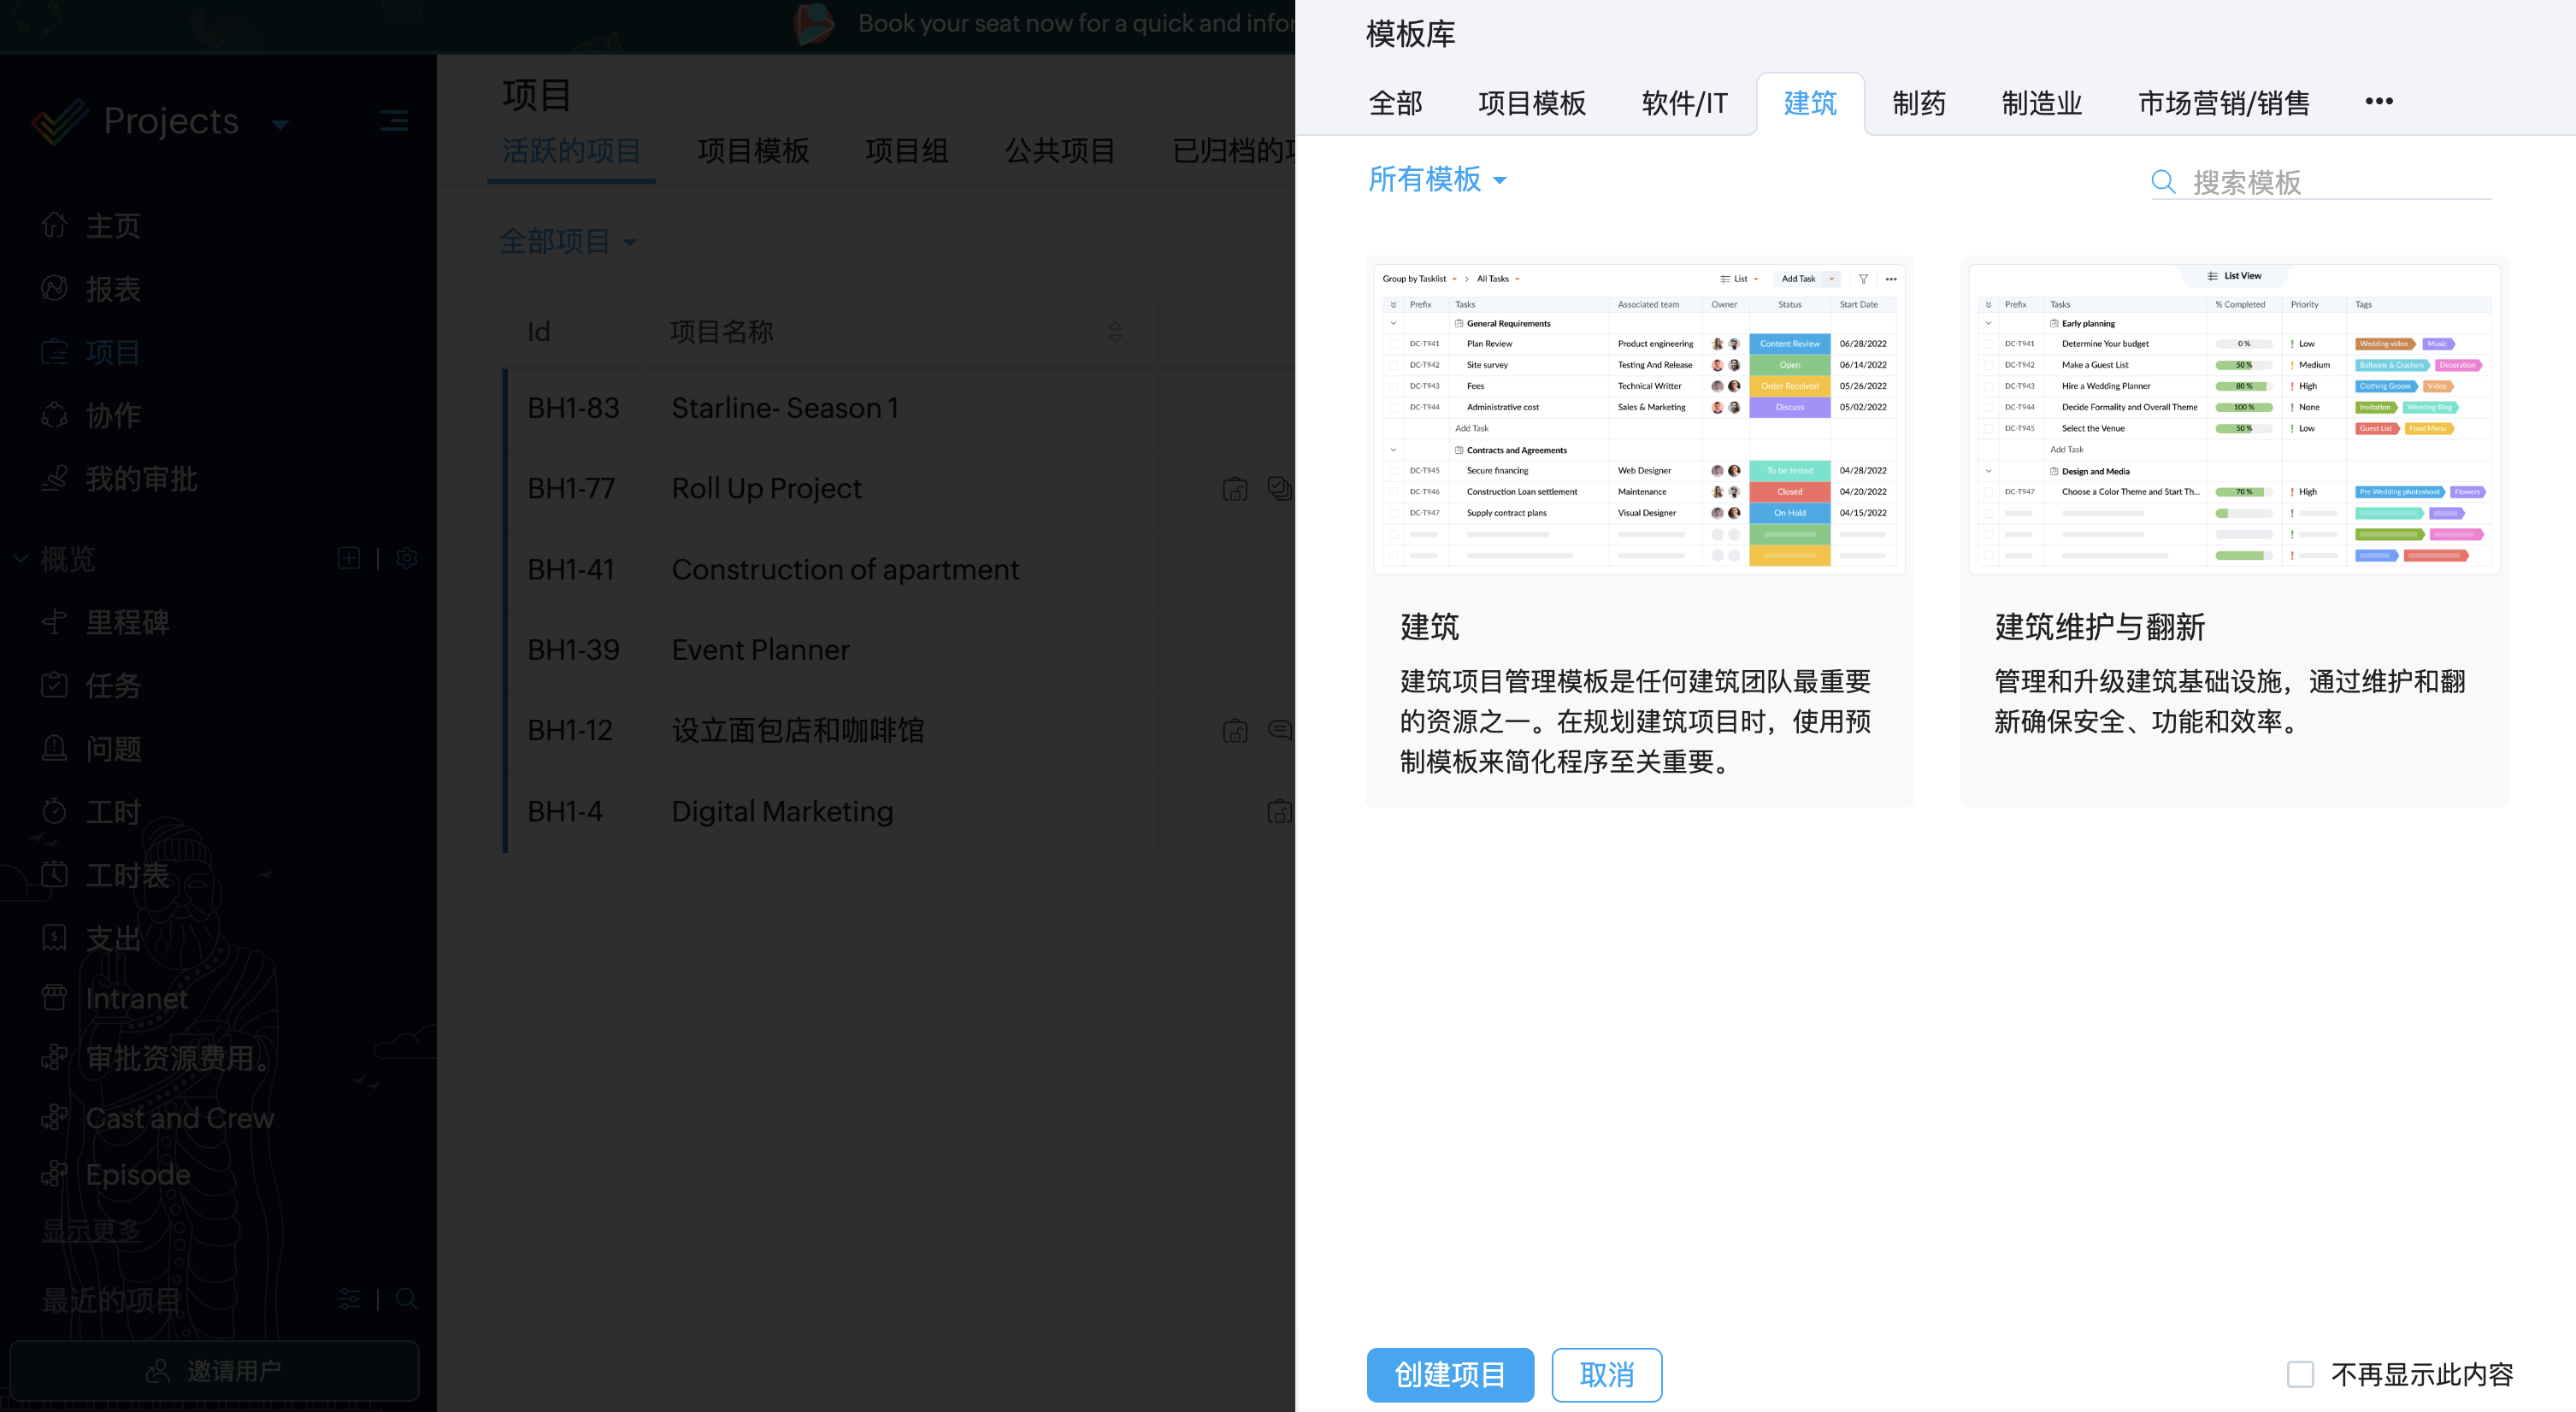Click the add widget plus icon beside 概览
The image size is (2576, 1412).
click(x=349, y=558)
